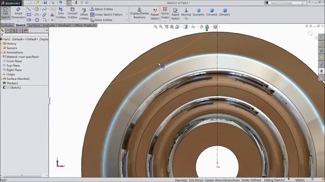The height and width of the screenshot is (182, 325).
Task: Open the Features tab
Action: pyautogui.click(x=7, y=25)
